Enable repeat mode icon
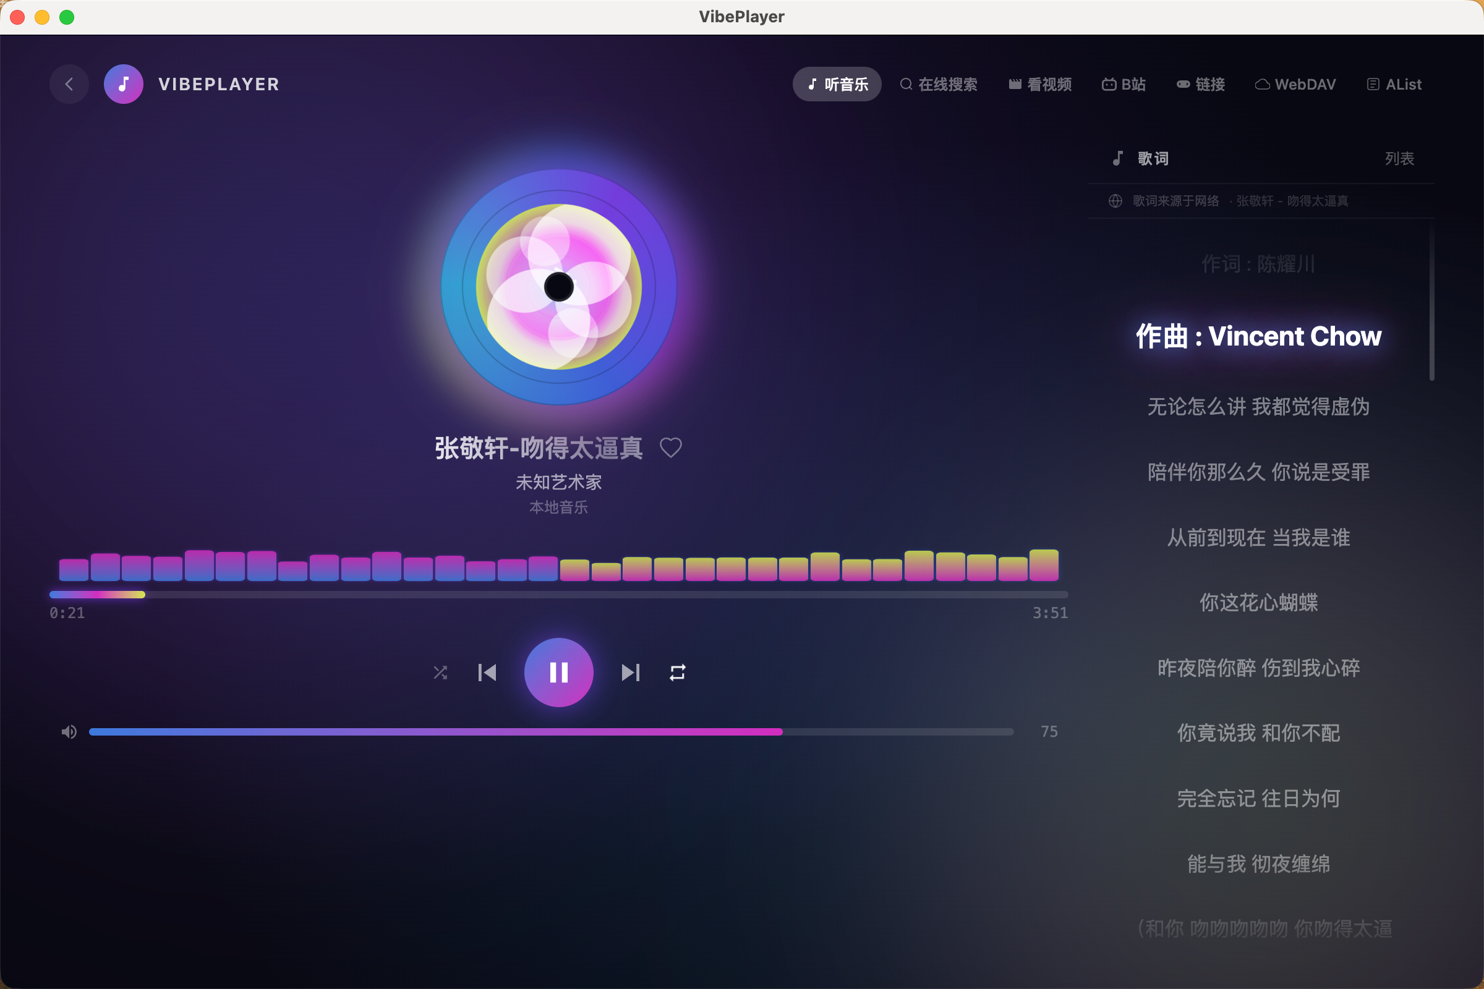This screenshot has height=989, width=1484. coord(678,673)
